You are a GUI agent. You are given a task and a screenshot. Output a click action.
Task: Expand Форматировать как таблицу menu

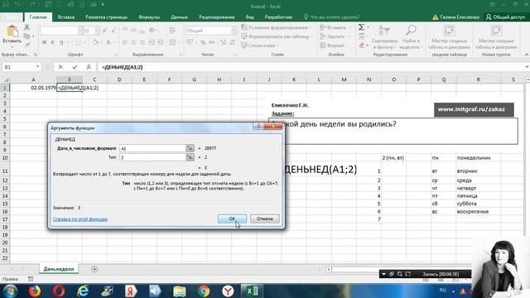tap(277, 36)
